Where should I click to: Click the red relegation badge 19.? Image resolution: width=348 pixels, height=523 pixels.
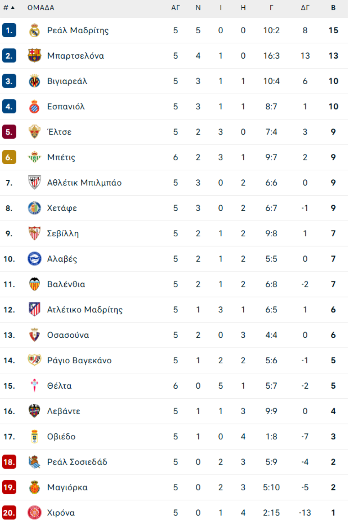[9, 487]
